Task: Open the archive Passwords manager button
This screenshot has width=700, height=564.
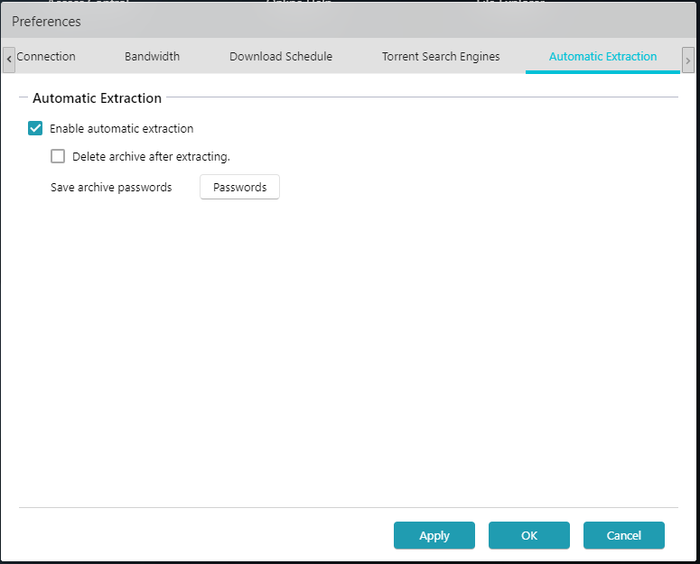Action: coord(239,188)
